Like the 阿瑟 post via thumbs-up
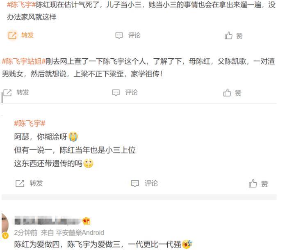This screenshot has height=250, width=287. 253,183
